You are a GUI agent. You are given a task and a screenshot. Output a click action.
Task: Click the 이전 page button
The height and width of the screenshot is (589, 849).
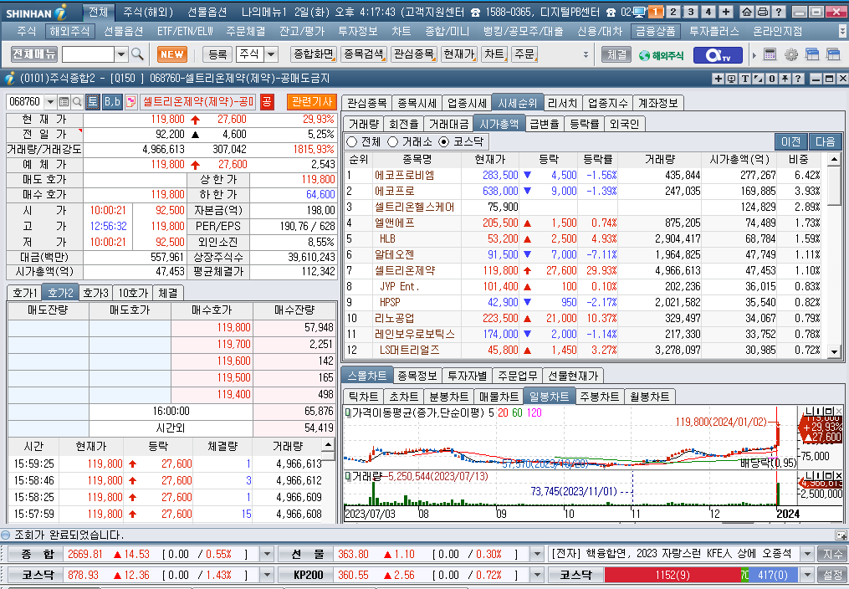coord(791,142)
